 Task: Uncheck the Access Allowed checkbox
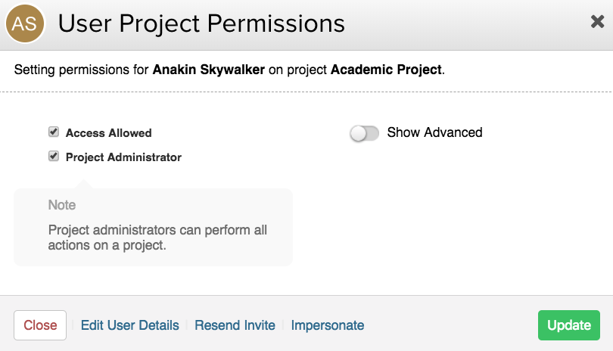(x=54, y=132)
